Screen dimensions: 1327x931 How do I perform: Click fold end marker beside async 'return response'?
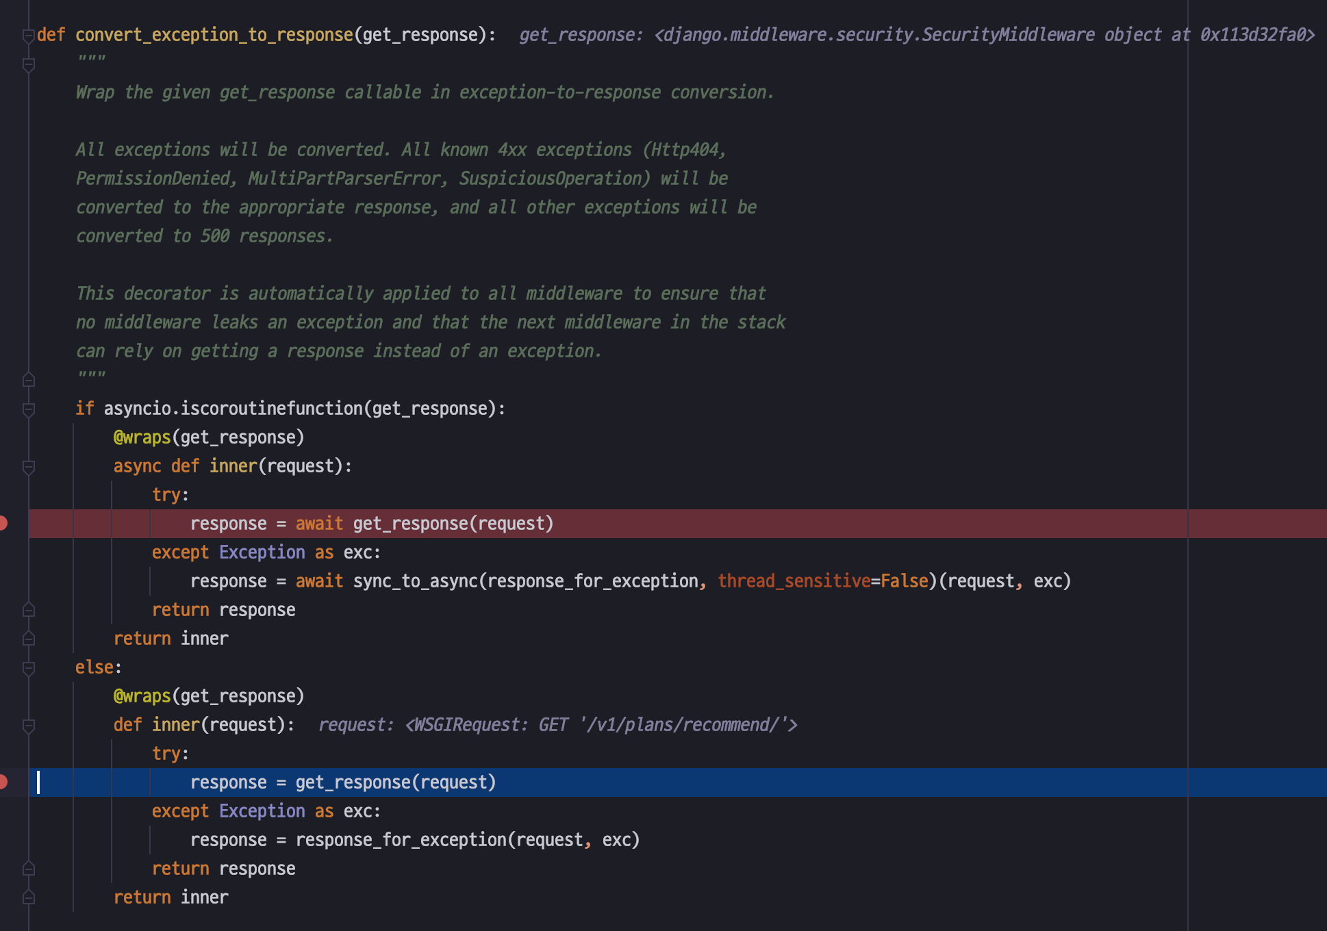[x=28, y=609]
